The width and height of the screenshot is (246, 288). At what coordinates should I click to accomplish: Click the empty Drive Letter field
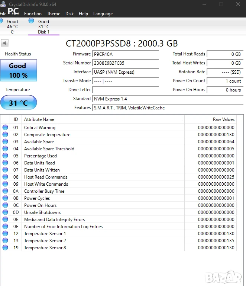click(x=126, y=90)
